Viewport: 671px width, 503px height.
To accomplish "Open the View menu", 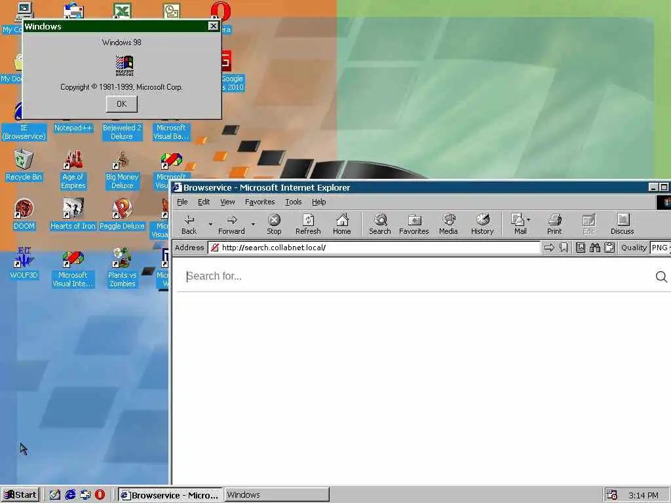I will tap(227, 202).
